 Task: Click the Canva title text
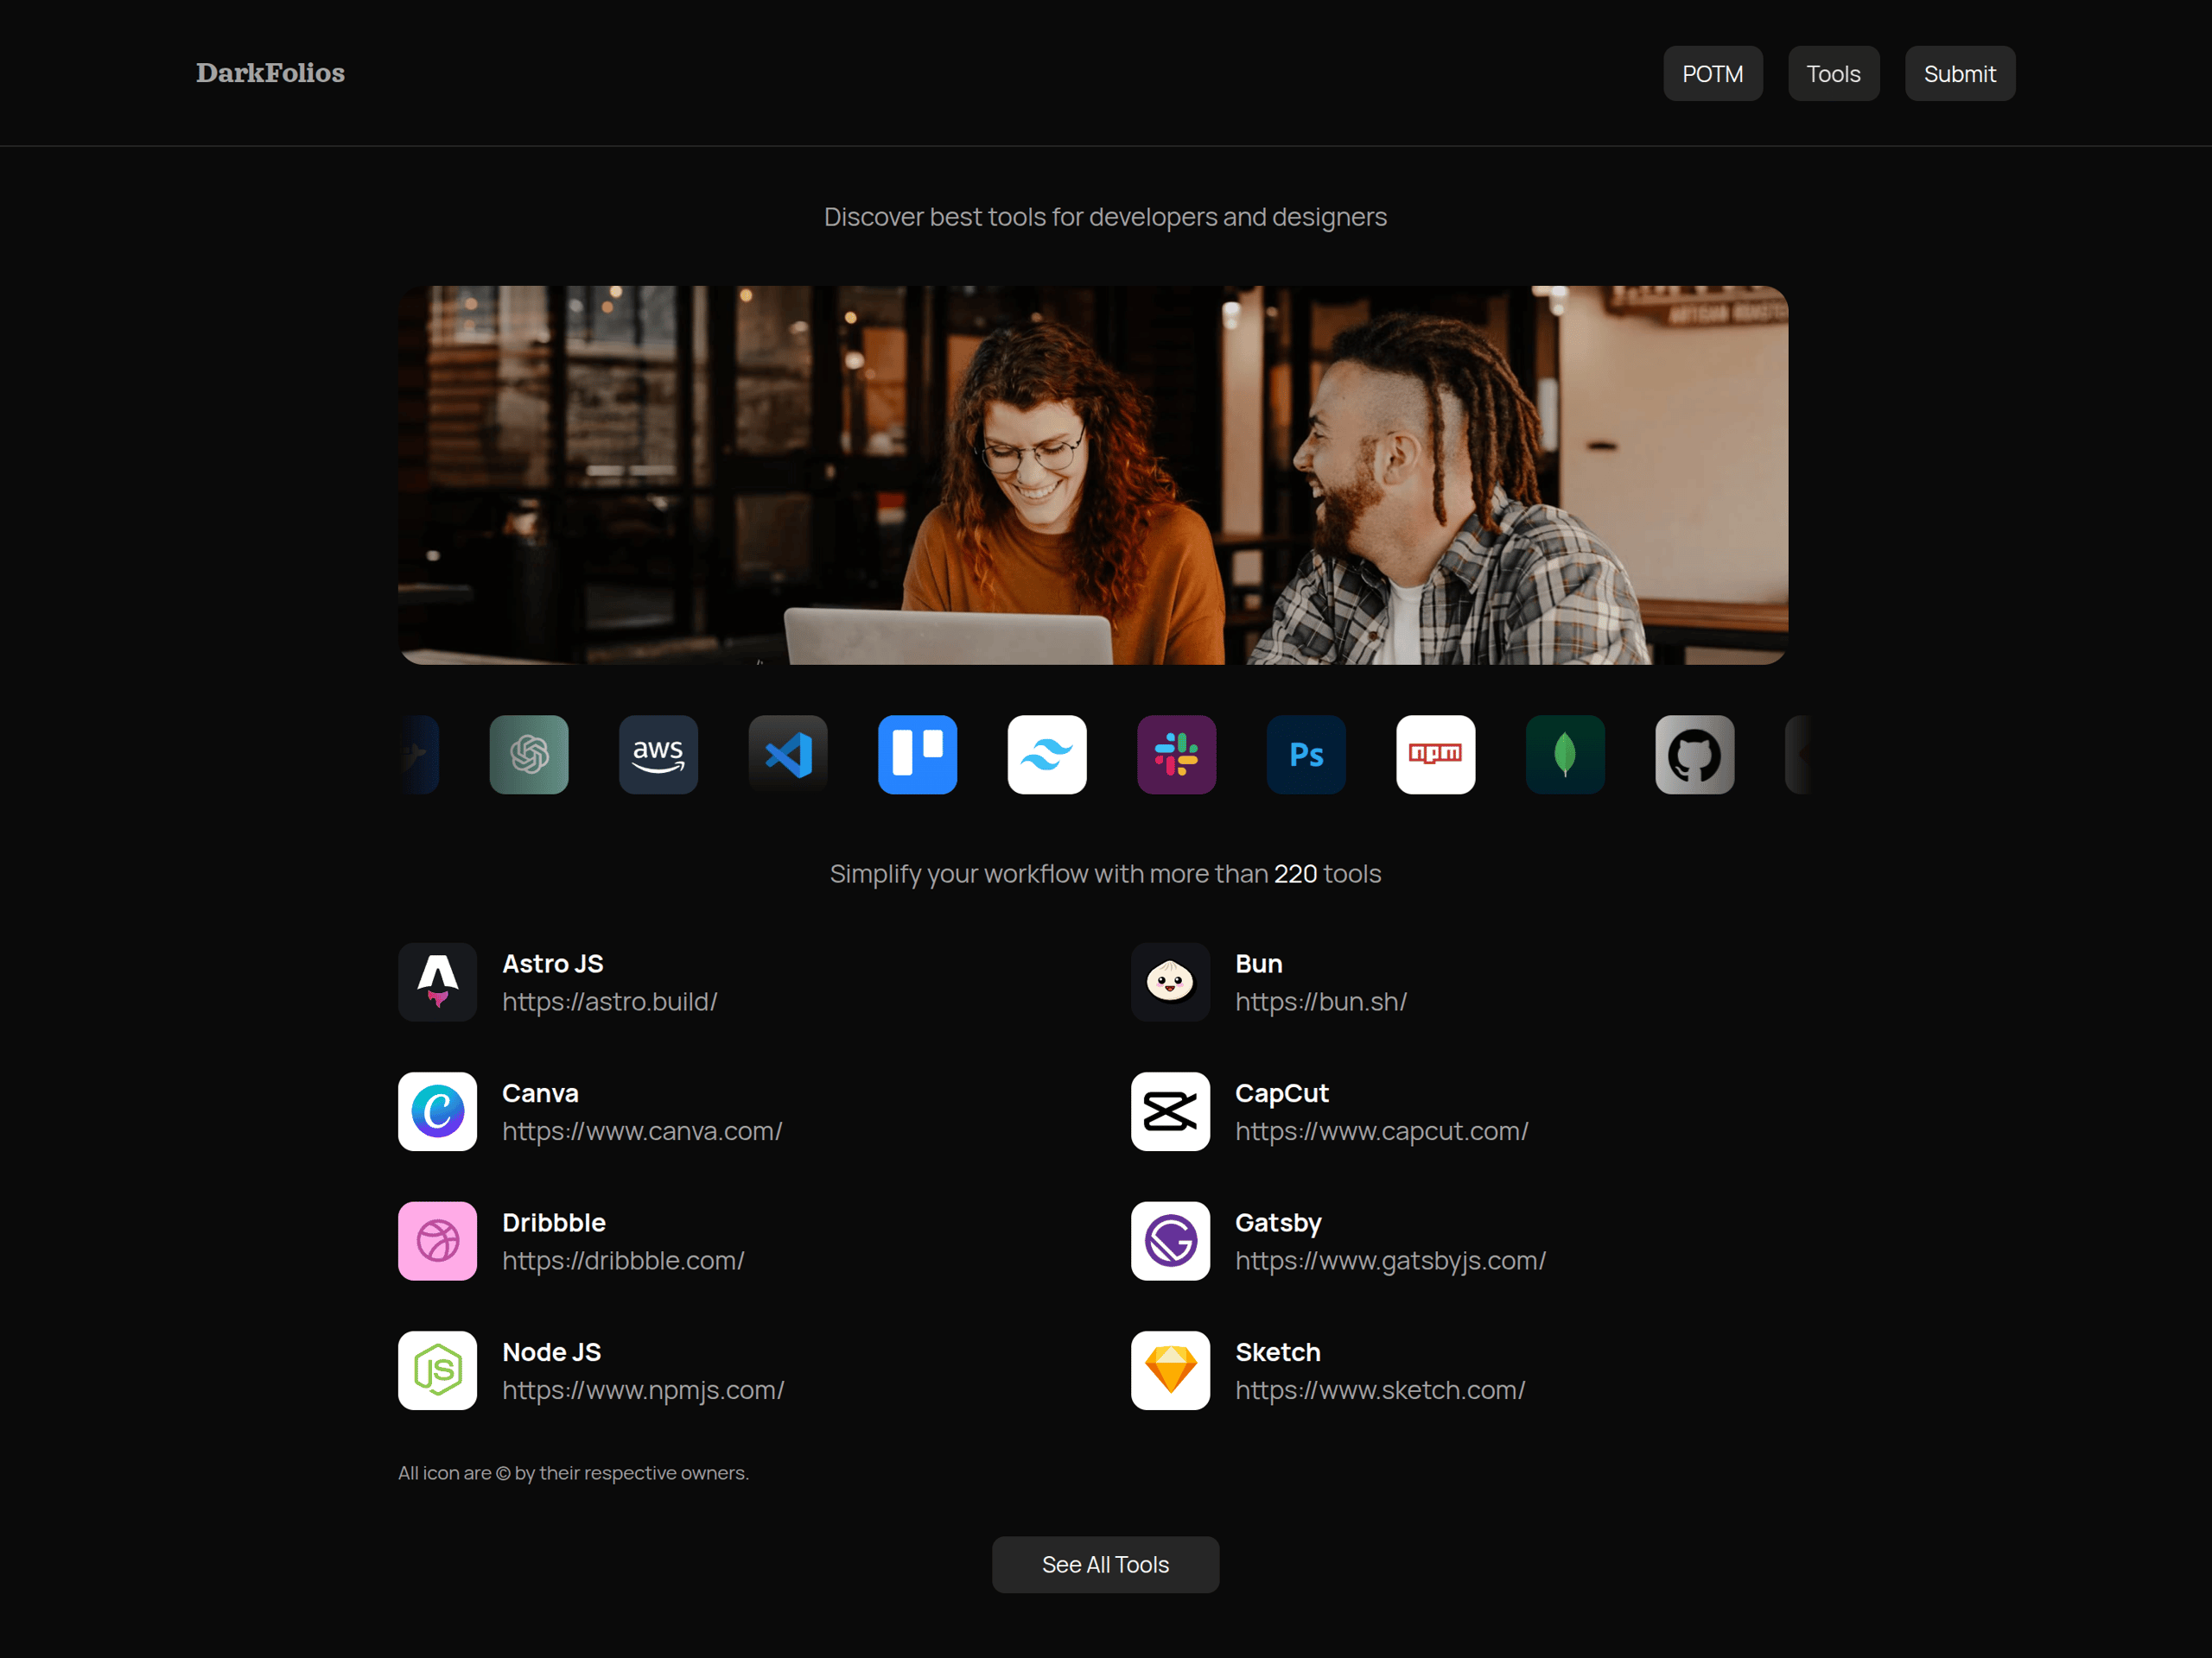[x=540, y=1093]
